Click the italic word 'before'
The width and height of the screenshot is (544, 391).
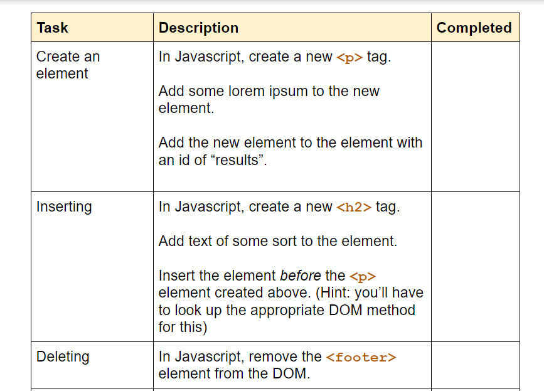click(301, 276)
